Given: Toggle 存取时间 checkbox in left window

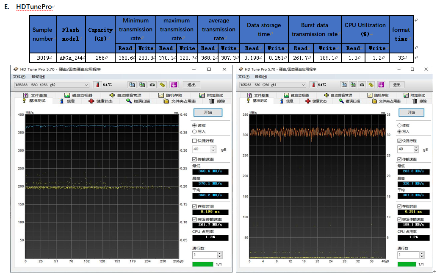Looking at the screenshot, I should pyautogui.click(x=194, y=206).
